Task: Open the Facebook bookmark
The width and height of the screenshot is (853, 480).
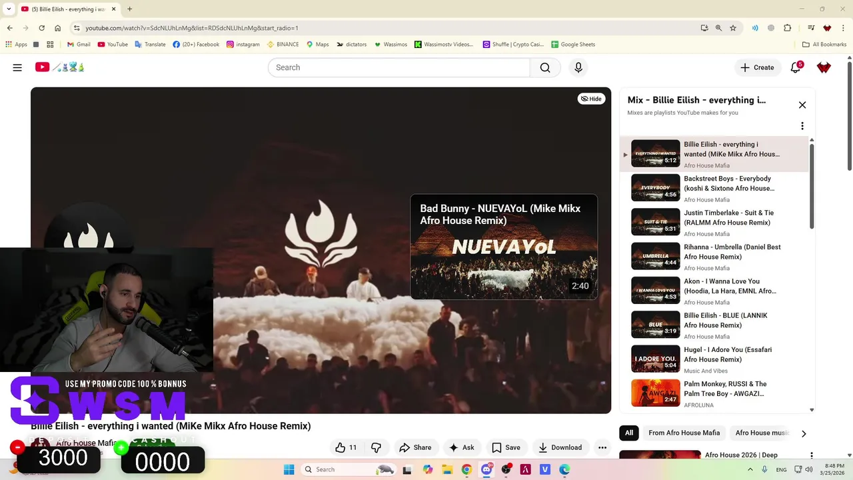Action: point(196,45)
